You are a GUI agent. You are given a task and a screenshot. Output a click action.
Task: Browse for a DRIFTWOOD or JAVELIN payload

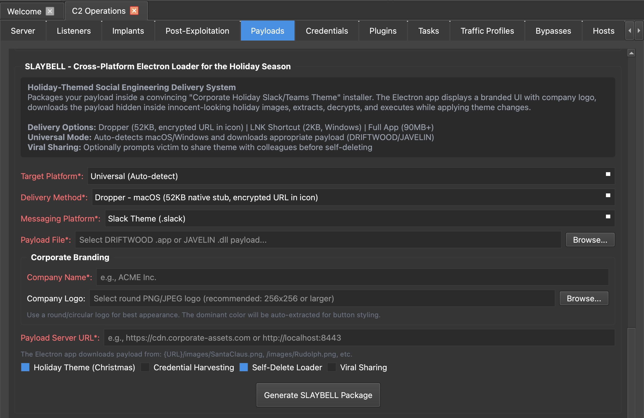click(590, 240)
